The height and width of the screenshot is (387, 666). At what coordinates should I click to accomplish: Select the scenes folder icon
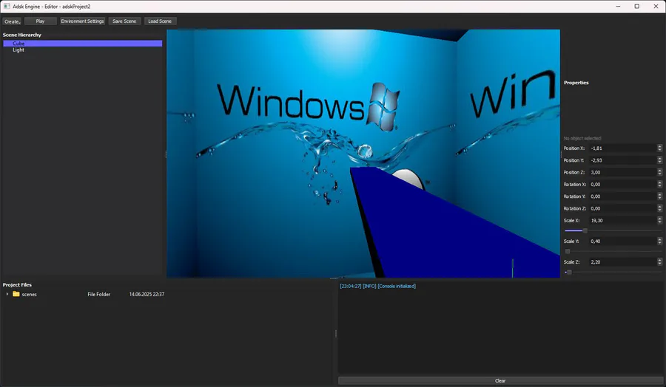pos(16,294)
